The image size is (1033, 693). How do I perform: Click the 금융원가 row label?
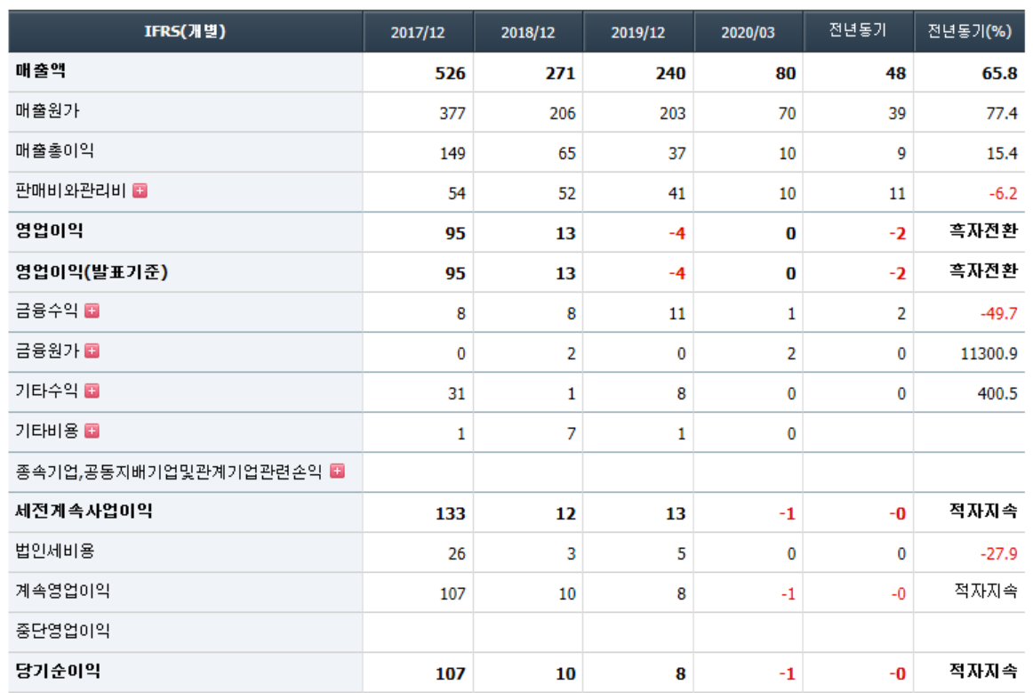coord(47,351)
